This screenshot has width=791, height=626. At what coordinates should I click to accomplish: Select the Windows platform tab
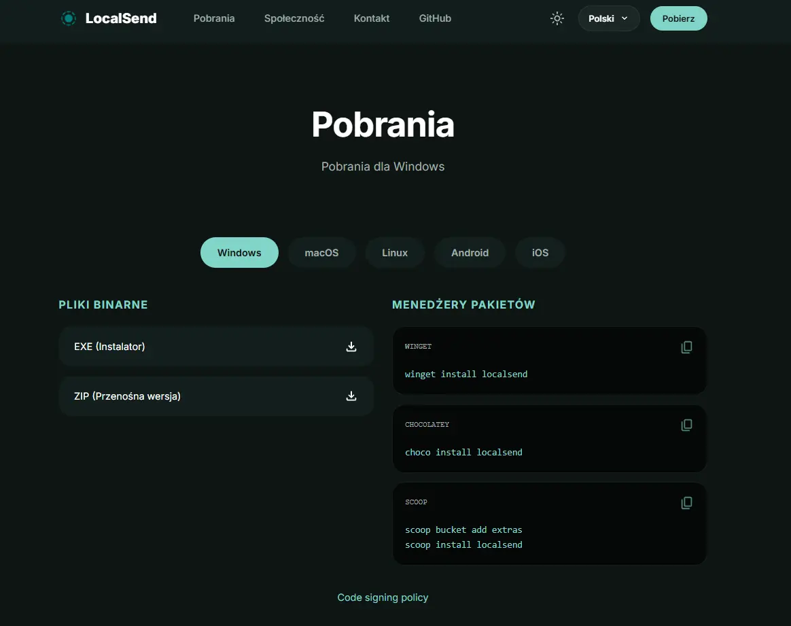pyautogui.click(x=239, y=253)
